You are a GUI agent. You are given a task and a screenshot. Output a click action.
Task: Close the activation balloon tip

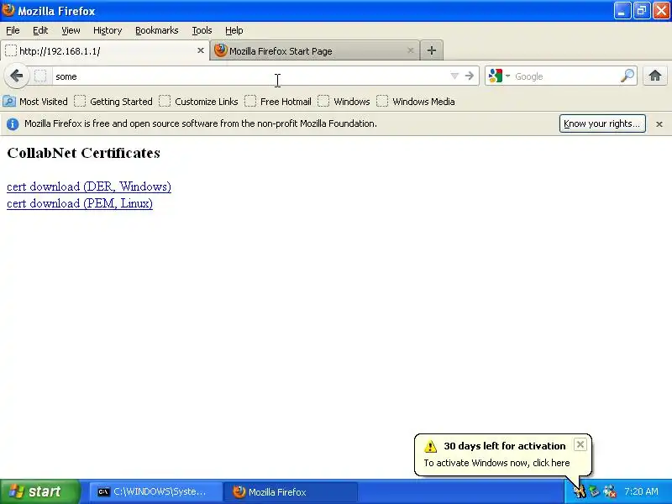coord(580,444)
